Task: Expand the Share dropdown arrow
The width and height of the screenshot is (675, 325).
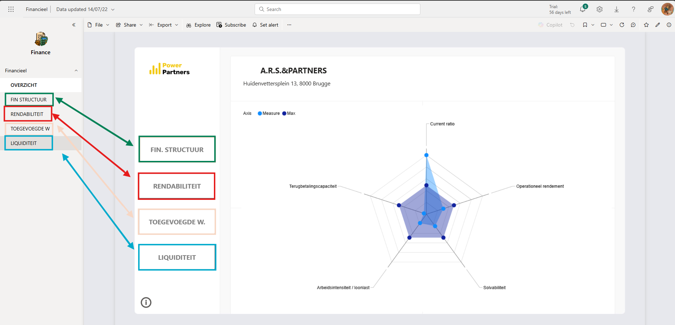Action: click(x=141, y=25)
